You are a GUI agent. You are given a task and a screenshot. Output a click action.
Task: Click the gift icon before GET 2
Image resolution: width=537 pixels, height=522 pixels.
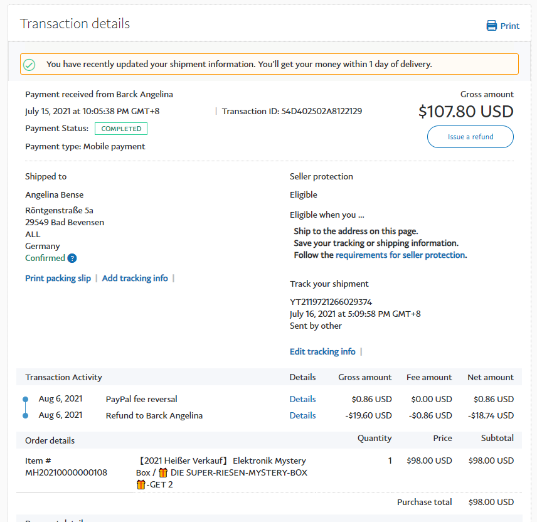coord(141,484)
